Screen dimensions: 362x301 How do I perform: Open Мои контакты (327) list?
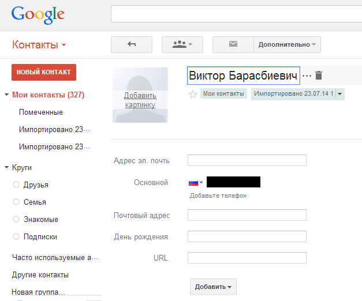48,95
